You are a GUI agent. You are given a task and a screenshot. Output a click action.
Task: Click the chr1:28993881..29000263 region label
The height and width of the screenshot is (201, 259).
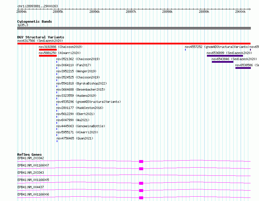[x=38, y=6]
